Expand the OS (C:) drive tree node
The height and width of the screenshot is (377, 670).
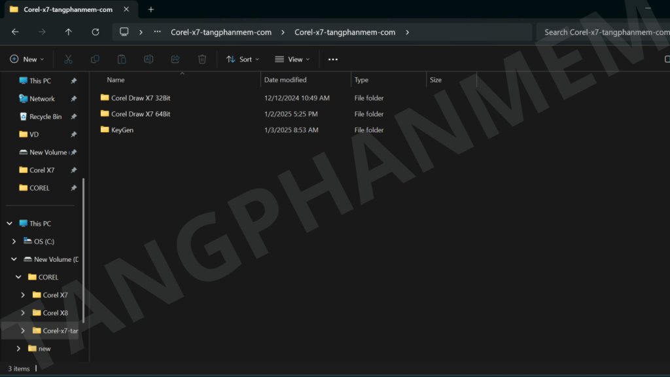[x=14, y=242]
